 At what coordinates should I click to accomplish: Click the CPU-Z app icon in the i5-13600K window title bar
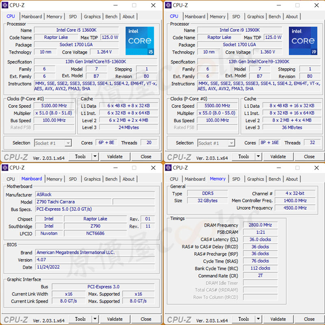pyautogui.click(x=5, y=5)
